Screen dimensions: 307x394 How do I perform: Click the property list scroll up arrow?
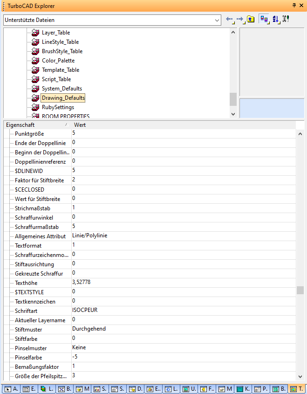300,134
